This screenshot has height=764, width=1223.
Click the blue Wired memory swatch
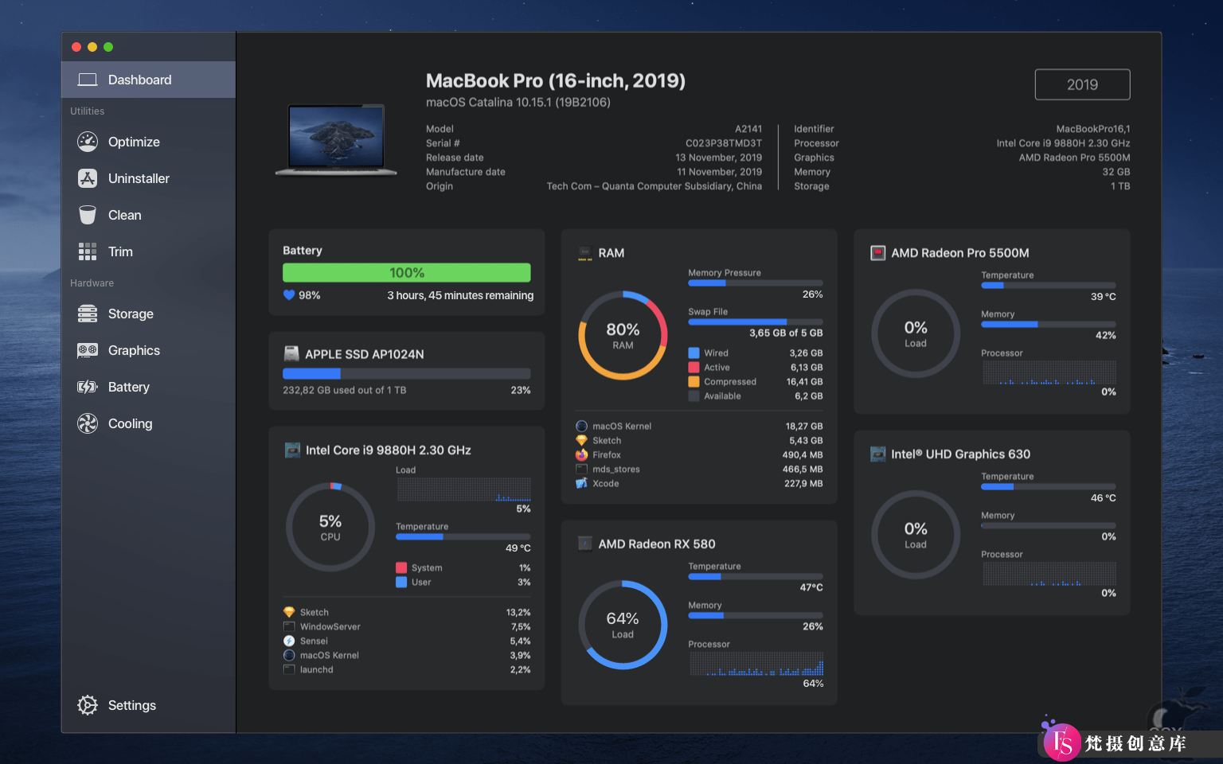(694, 353)
